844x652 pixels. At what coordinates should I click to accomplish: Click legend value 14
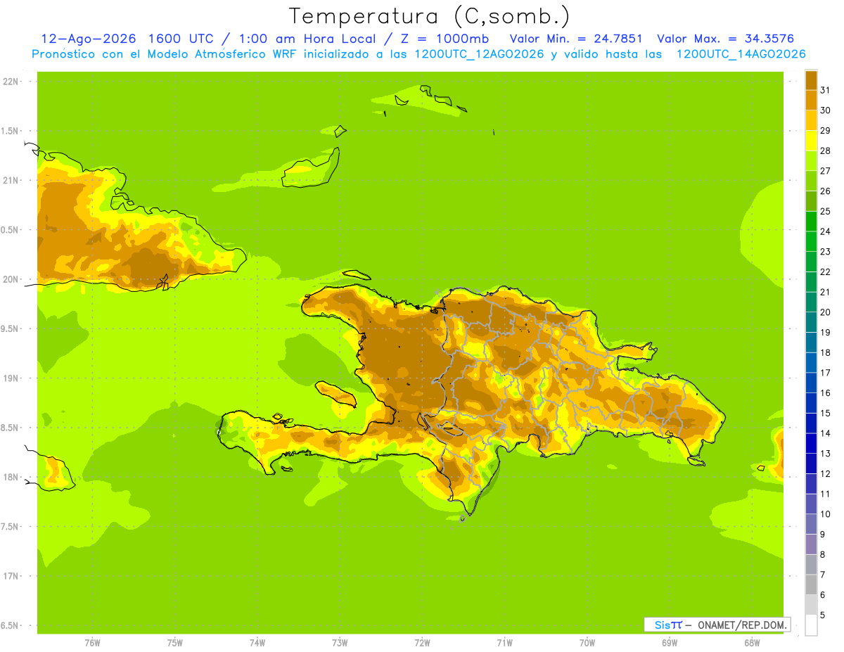click(825, 433)
